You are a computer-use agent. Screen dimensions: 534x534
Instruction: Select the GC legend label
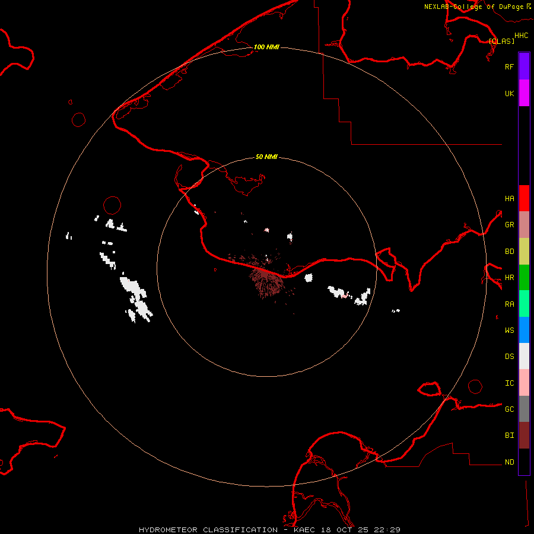pos(509,409)
